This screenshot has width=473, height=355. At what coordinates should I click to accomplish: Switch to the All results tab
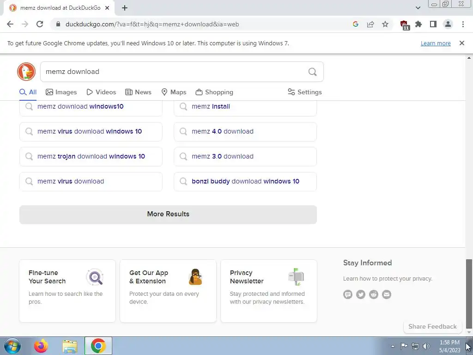pos(28,92)
